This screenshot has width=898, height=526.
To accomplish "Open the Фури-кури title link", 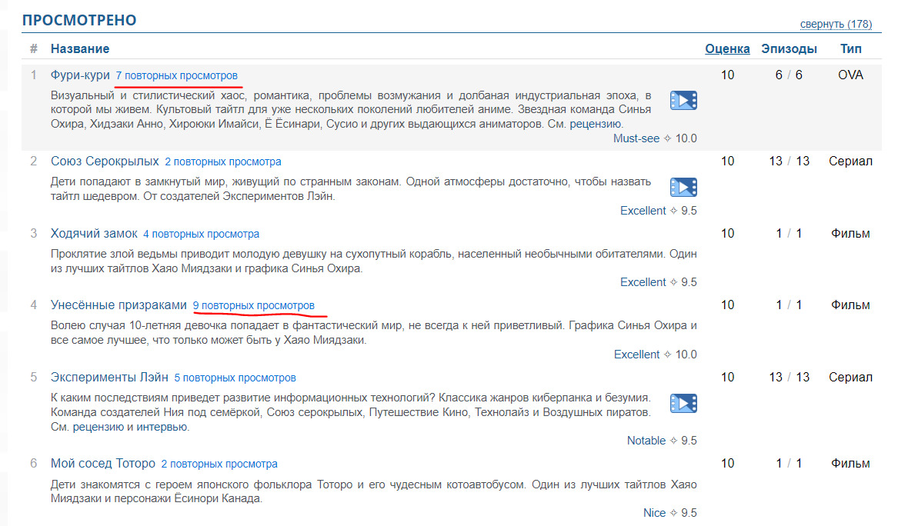I will [x=80, y=75].
